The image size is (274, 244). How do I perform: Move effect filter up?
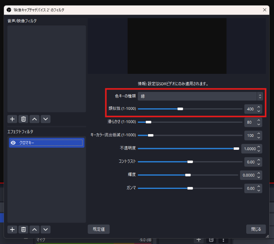(34, 230)
